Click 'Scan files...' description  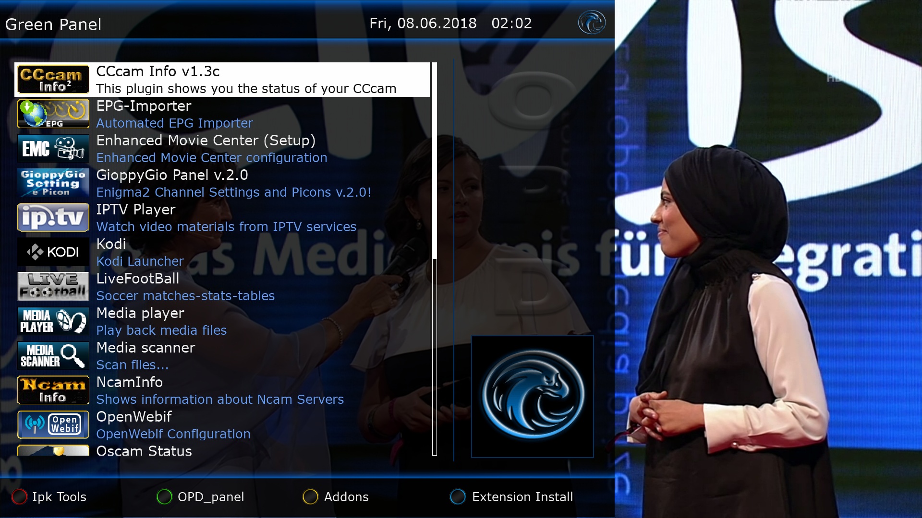(132, 365)
